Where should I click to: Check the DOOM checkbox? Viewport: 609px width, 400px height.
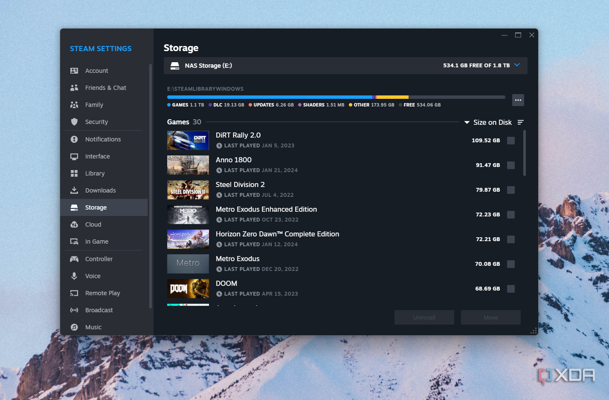511,289
